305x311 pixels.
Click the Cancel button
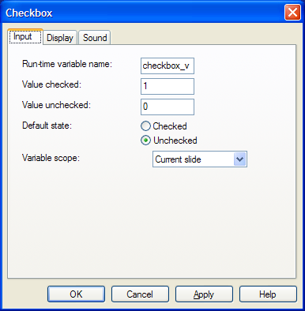pos(140,294)
